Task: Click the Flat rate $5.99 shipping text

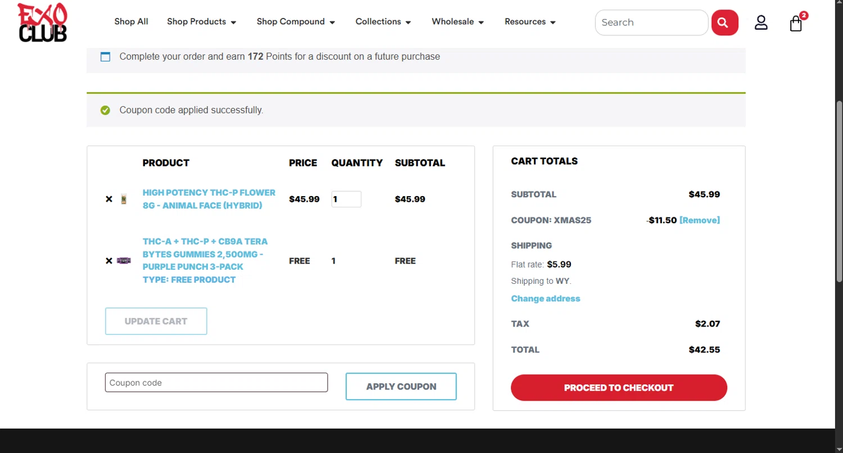Action: tap(541, 264)
